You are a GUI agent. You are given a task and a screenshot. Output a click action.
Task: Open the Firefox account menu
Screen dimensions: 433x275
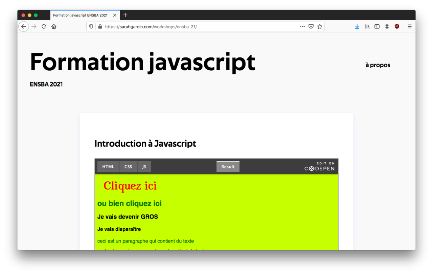coord(387,27)
